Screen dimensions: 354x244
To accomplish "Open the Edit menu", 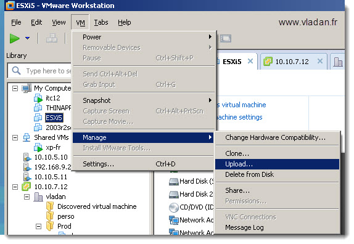I will [36, 22].
